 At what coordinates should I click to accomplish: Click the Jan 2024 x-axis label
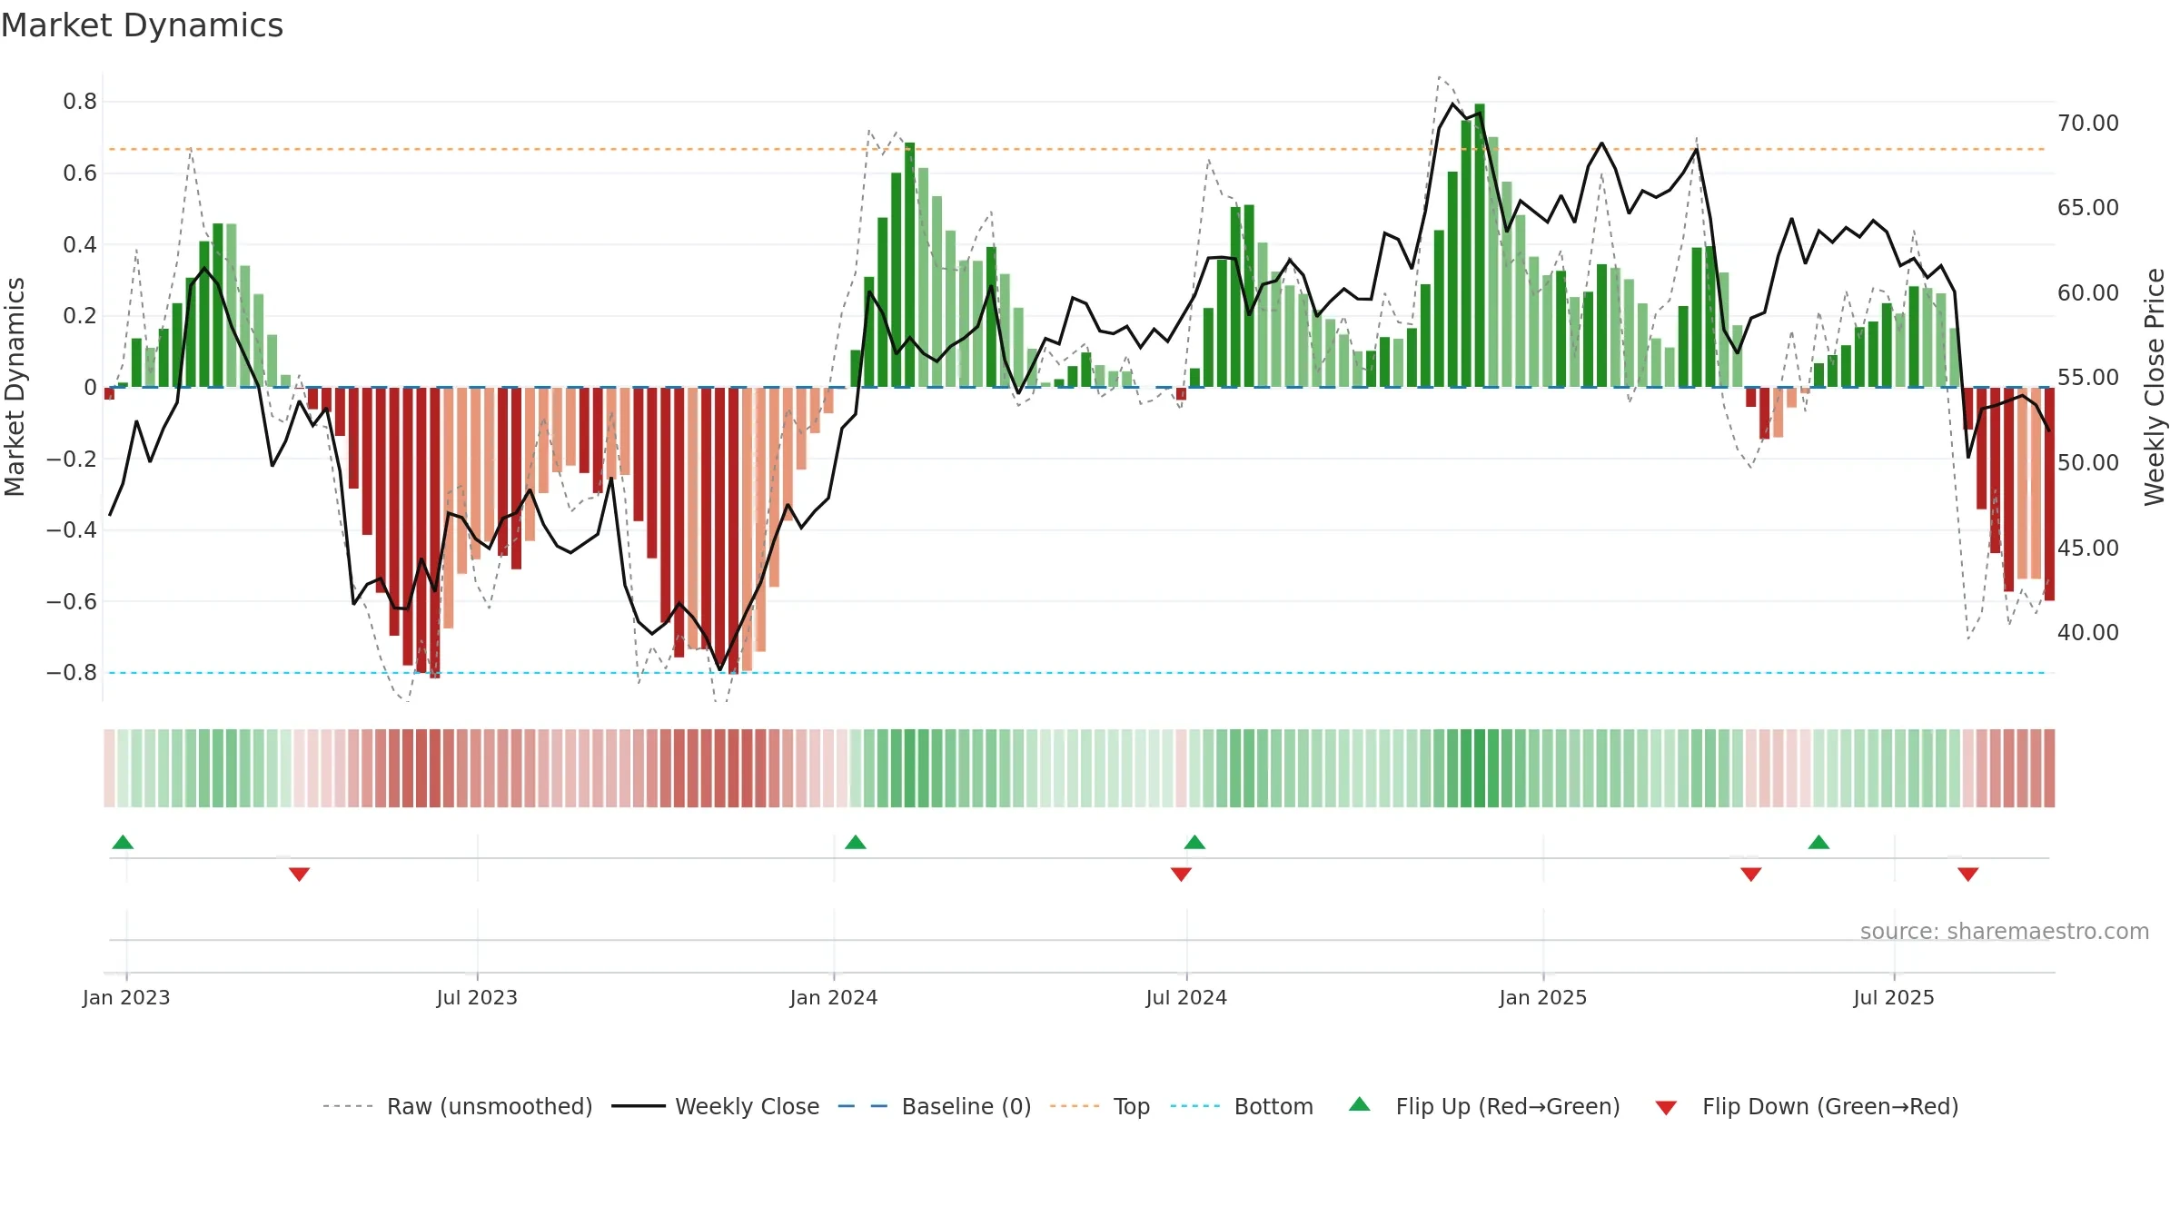[834, 998]
